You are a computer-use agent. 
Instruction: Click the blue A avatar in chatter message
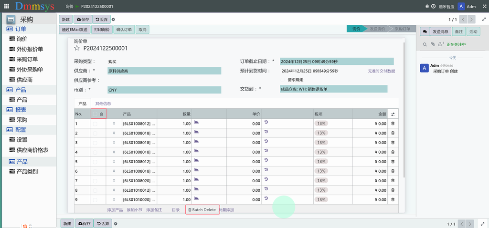pyautogui.click(x=425, y=68)
